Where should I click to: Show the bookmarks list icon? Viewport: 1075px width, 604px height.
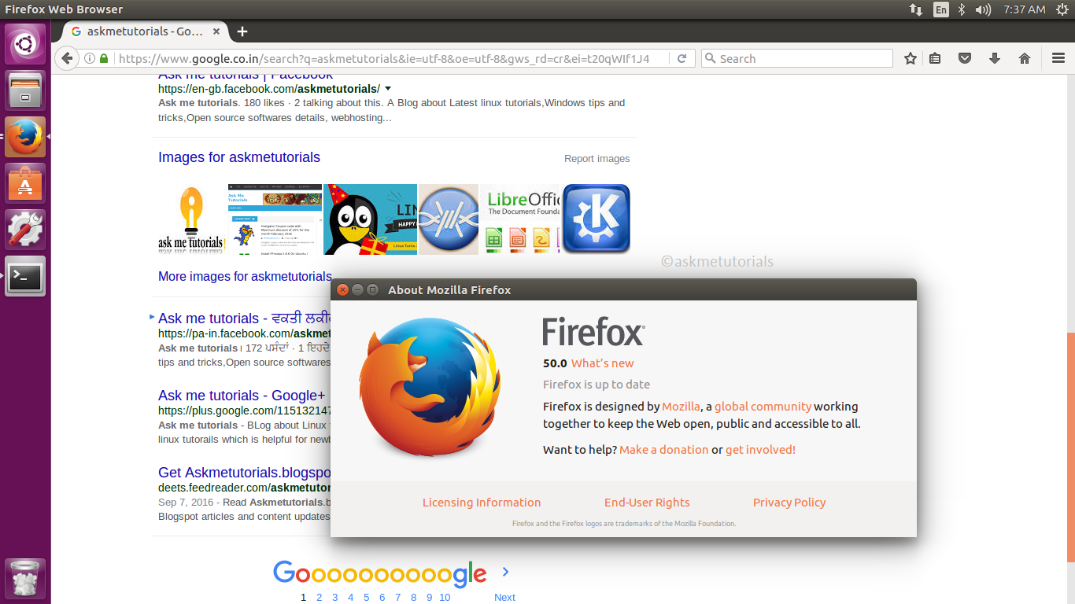pos(934,57)
